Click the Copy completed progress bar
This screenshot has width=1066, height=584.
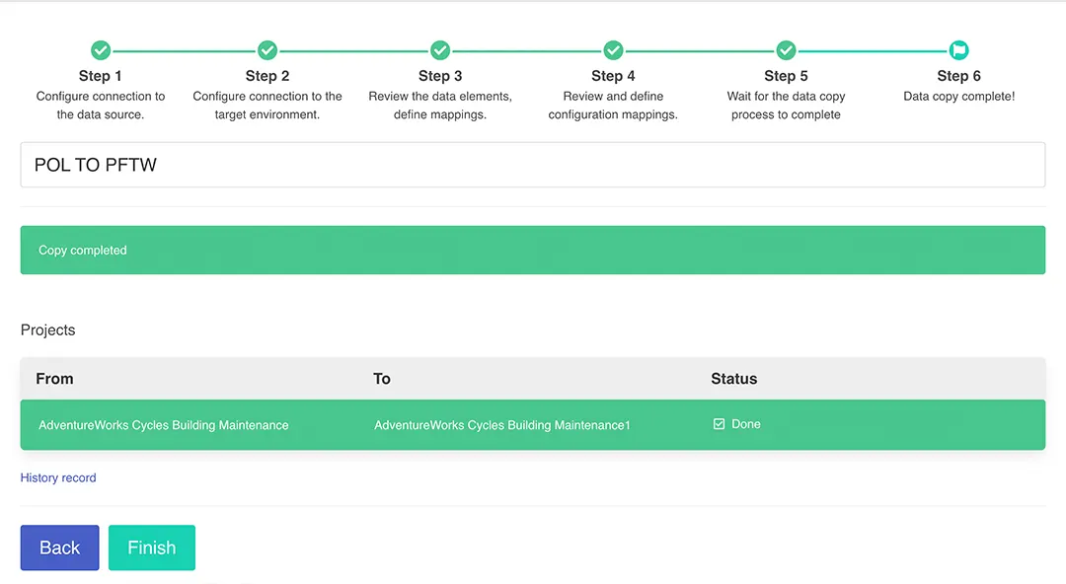532,251
